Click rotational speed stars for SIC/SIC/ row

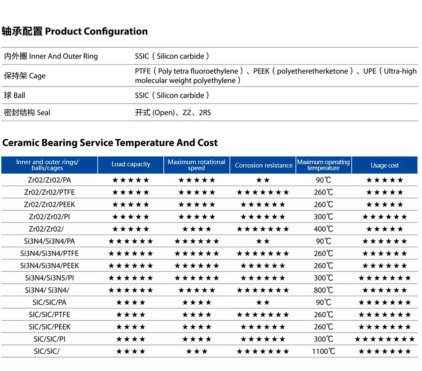coord(196,352)
